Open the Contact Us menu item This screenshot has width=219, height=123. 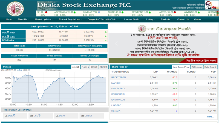183,19
